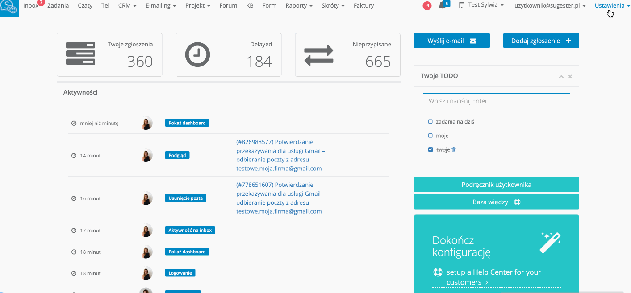Screen dimensions: 631x293
Task: Open Faktury in the navigation bar
Action: tap(364, 6)
